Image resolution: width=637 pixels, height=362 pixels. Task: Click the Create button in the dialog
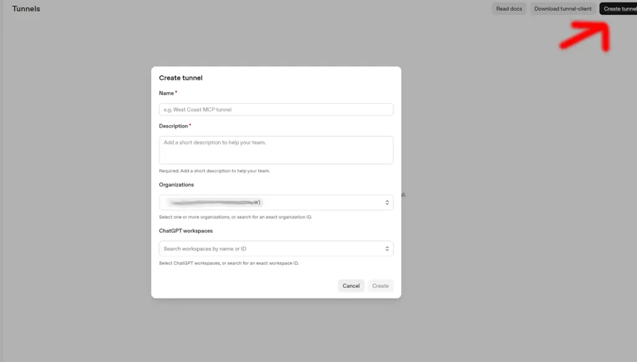point(380,285)
